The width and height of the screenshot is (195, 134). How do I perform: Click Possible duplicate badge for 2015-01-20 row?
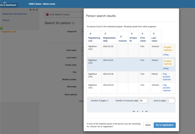(168, 49)
